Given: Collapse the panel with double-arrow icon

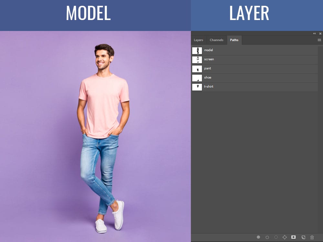Looking at the screenshot, I should [314, 33].
